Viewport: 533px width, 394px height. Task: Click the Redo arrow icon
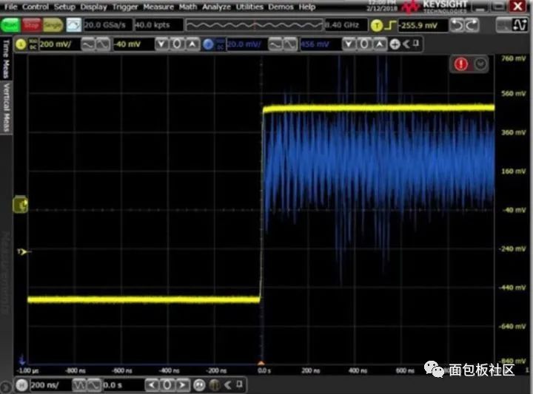(472, 25)
